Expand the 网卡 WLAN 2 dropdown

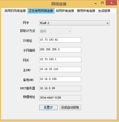(74, 23)
